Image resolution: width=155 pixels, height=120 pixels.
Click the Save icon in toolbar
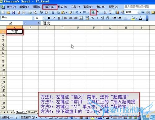[x=13, y=12]
